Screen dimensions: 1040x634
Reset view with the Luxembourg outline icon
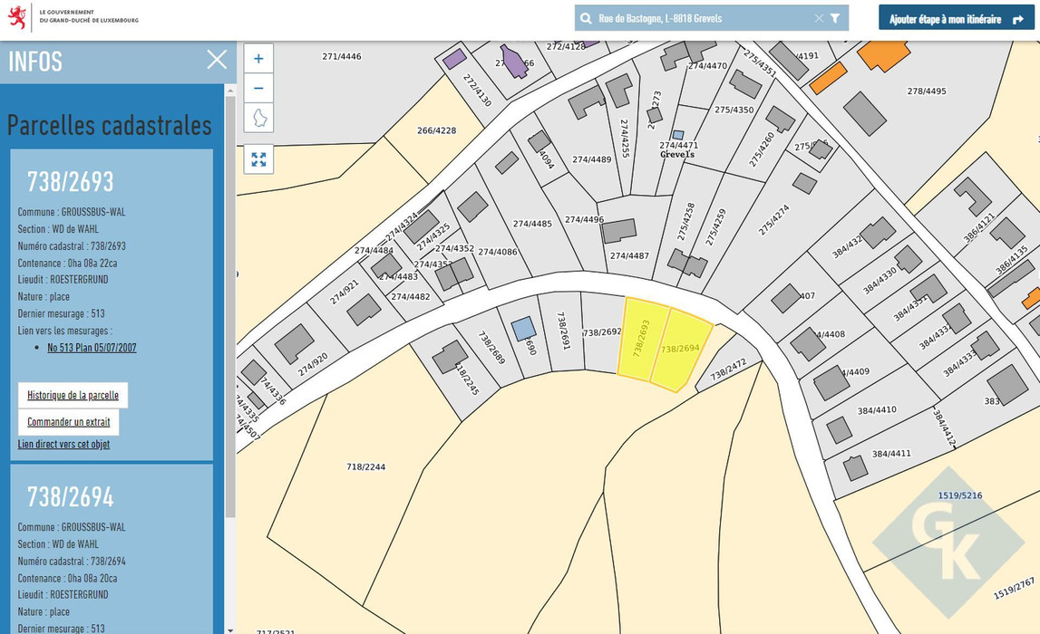tap(258, 118)
